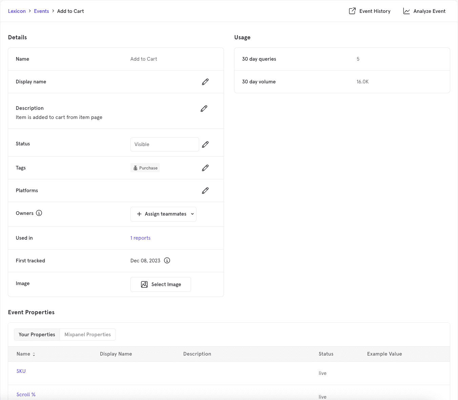Click the Tags edit pencil icon
The width and height of the screenshot is (458, 400).
pyautogui.click(x=205, y=168)
